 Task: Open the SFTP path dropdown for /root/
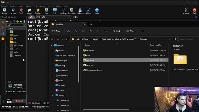(x=25, y=25)
